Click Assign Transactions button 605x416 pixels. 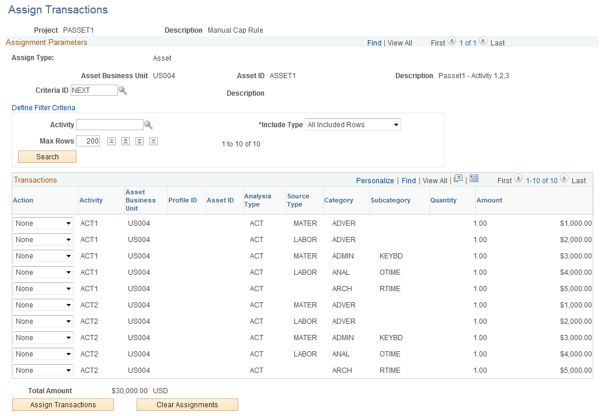[63, 405]
